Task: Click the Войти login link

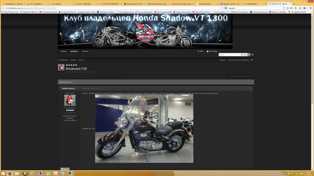Action: point(201,51)
